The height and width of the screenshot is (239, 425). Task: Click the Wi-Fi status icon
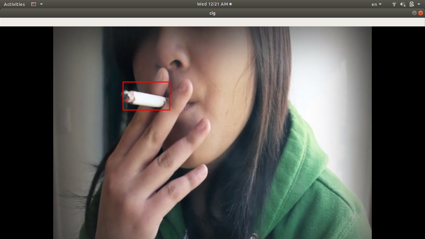394,4
